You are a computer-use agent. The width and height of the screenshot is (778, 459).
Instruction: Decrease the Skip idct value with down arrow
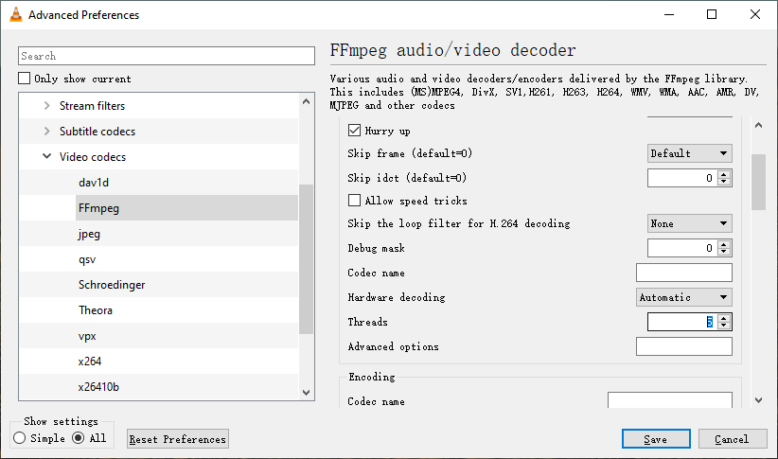pos(724,182)
